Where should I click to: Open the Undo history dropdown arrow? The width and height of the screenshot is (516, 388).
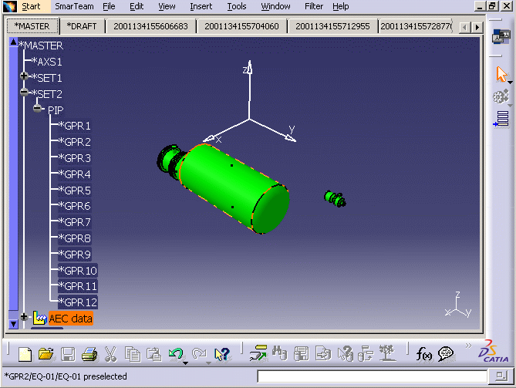186,363
